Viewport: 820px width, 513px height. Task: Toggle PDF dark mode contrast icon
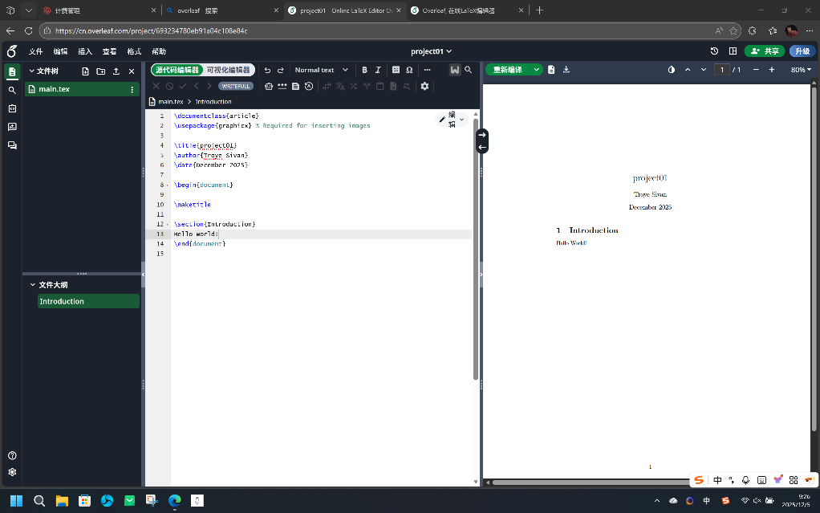tap(672, 70)
